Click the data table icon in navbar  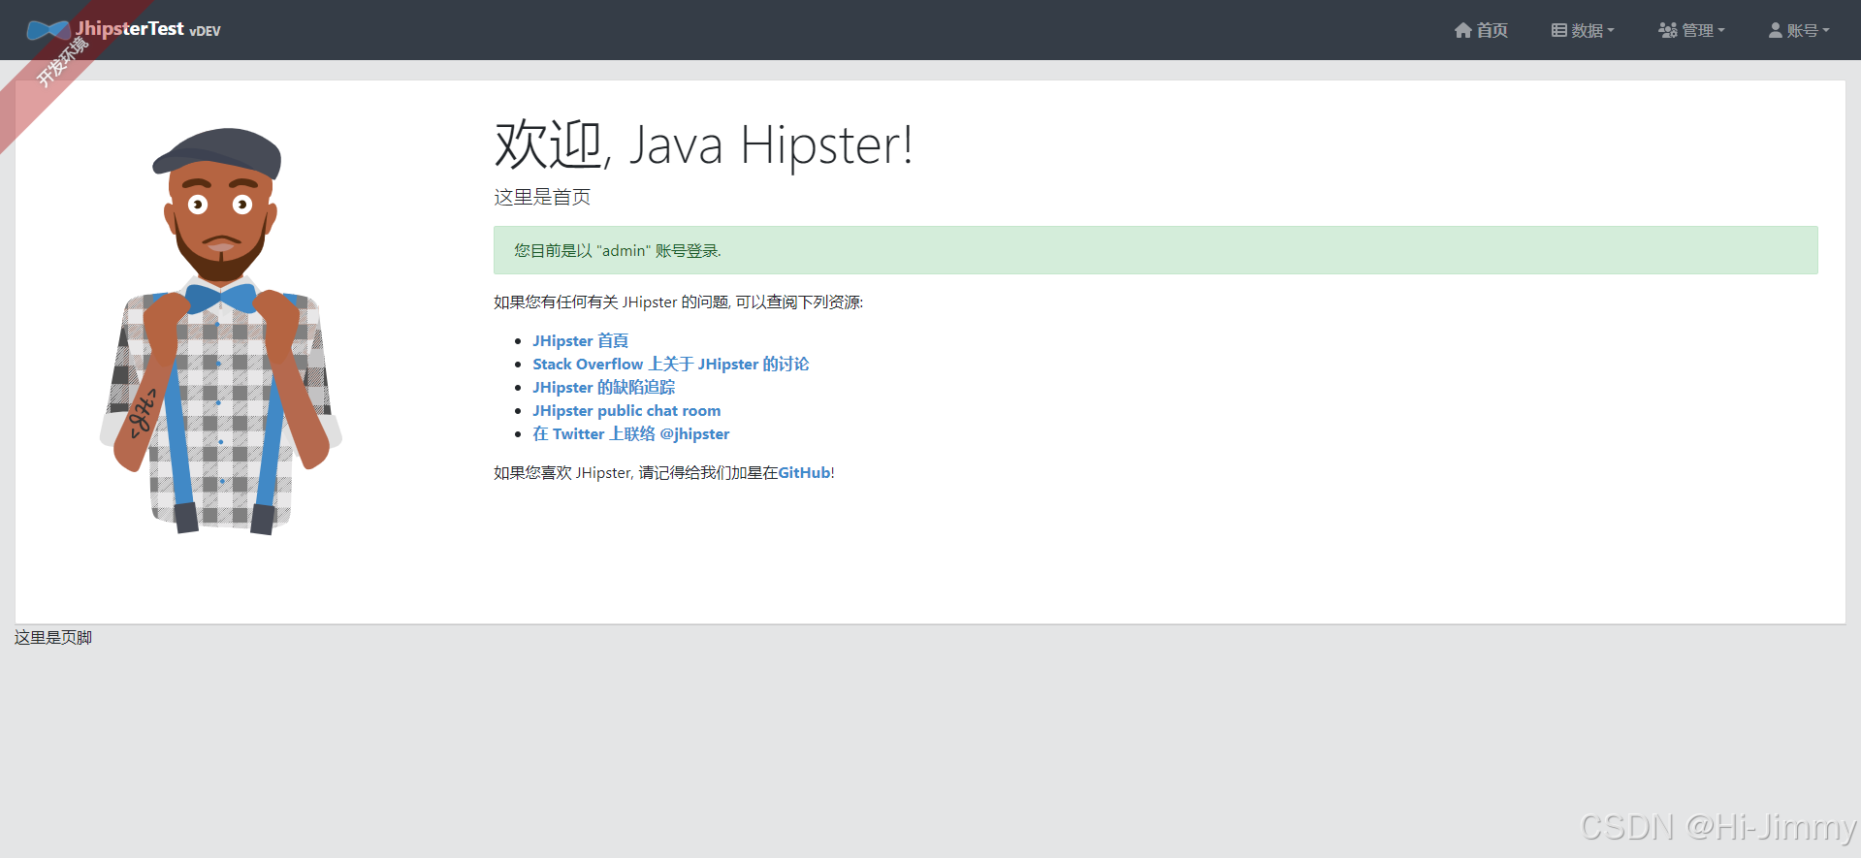[x=1559, y=30]
